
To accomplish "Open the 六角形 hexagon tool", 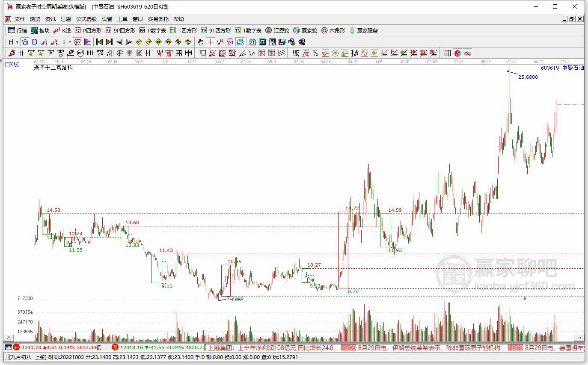I will (x=333, y=30).
